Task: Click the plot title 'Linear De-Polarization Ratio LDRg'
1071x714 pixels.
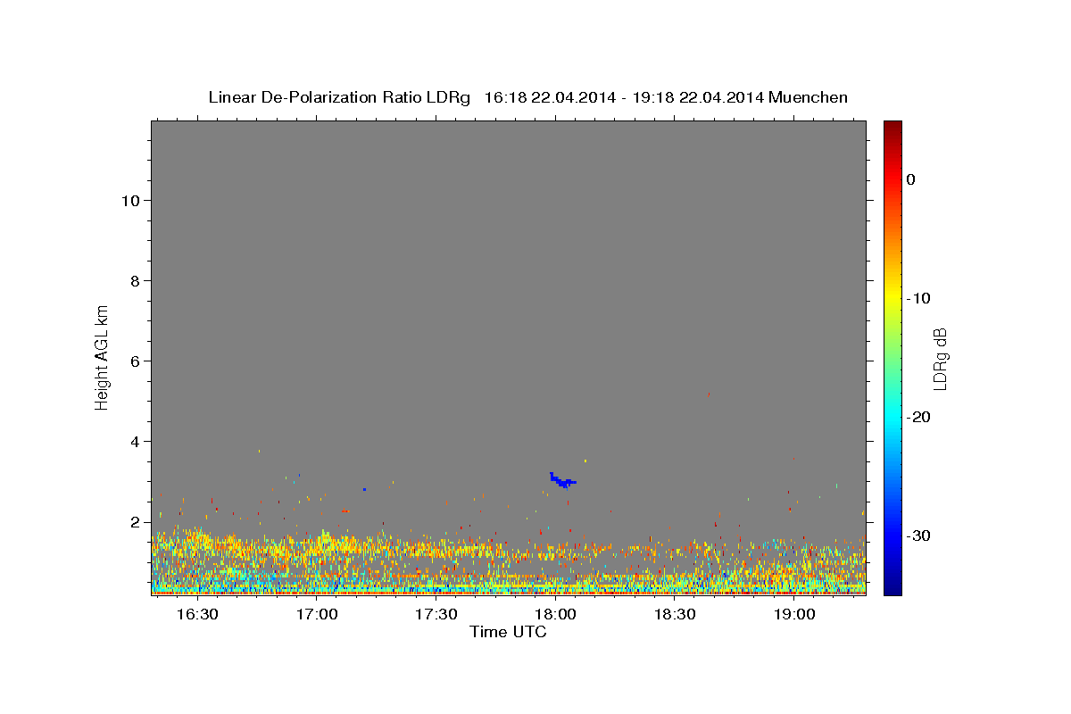Action: tap(338, 97)
